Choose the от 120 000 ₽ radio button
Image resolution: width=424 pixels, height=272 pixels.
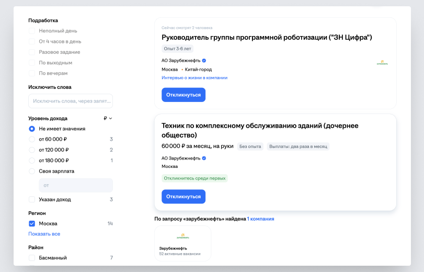32,150
